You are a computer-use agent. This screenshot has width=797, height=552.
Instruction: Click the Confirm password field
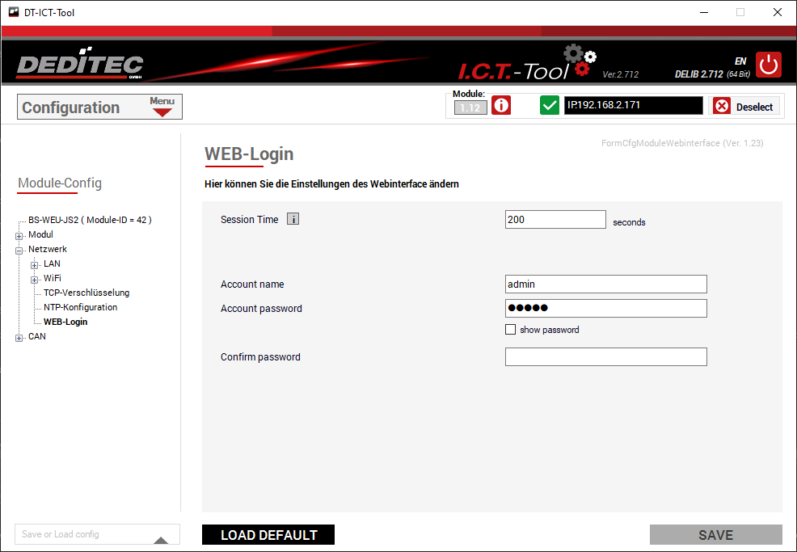click(x=605, y=356)
